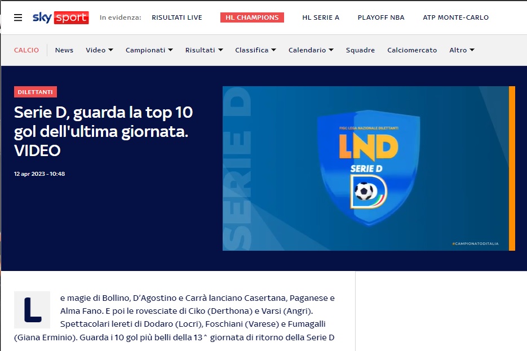Select the Calcio section label
This screenshot has height=351, width=527.
point(26,50)
